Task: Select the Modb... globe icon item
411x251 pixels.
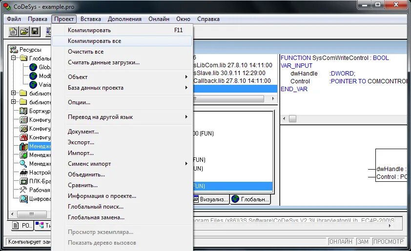Action: [33, 76]
